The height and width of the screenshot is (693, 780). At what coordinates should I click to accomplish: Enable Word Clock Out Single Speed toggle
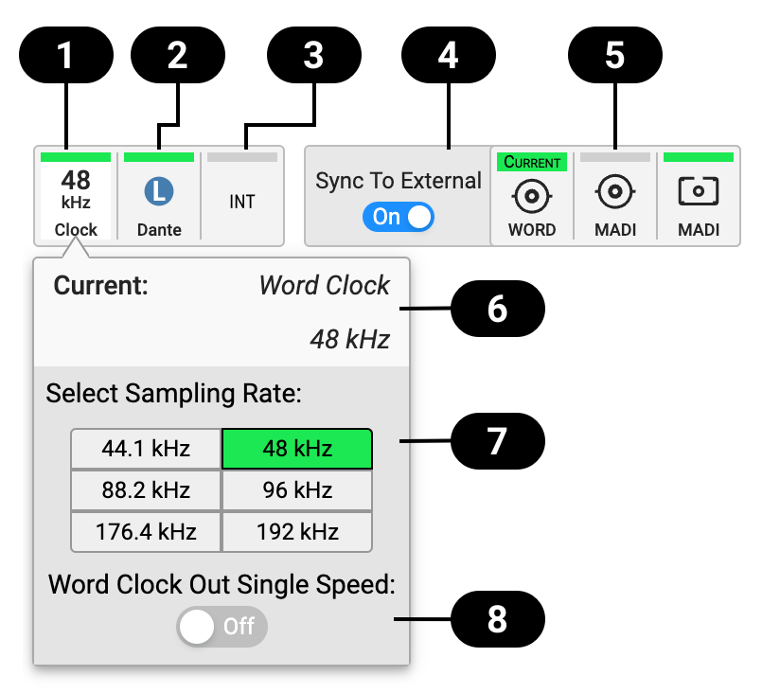222,627
